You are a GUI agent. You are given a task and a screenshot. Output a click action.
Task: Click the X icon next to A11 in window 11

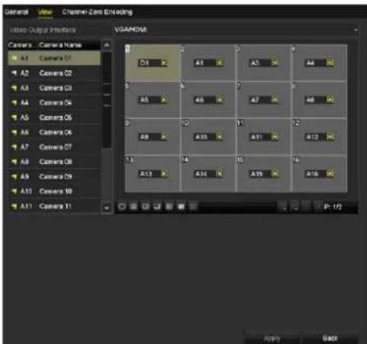pos(275,137)
